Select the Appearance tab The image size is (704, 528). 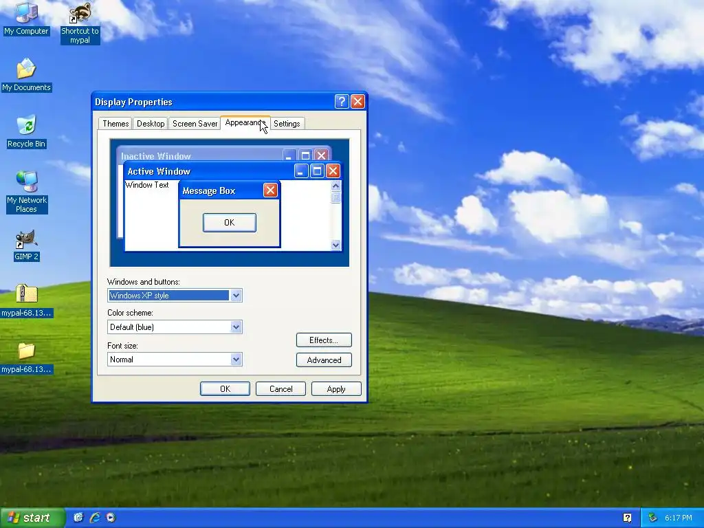pos(245,122)
